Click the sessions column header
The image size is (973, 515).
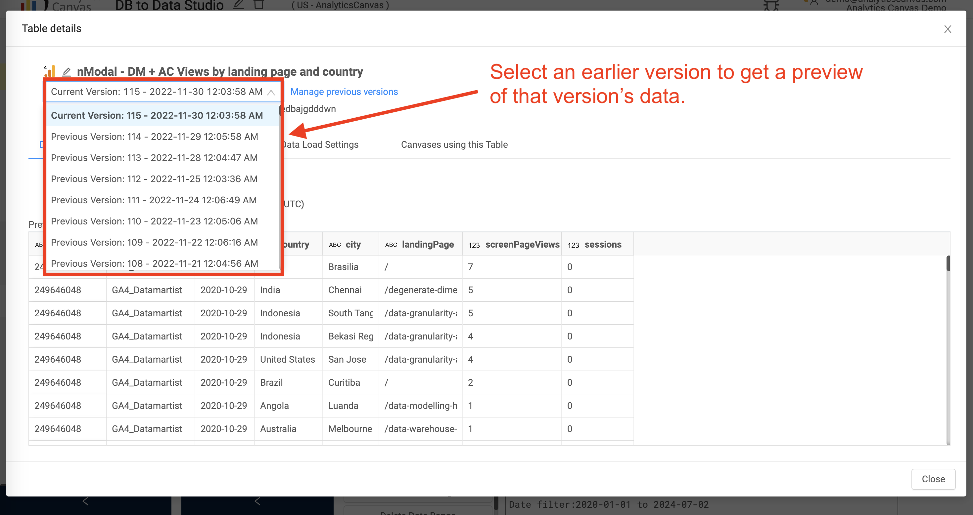pos(598,245)
